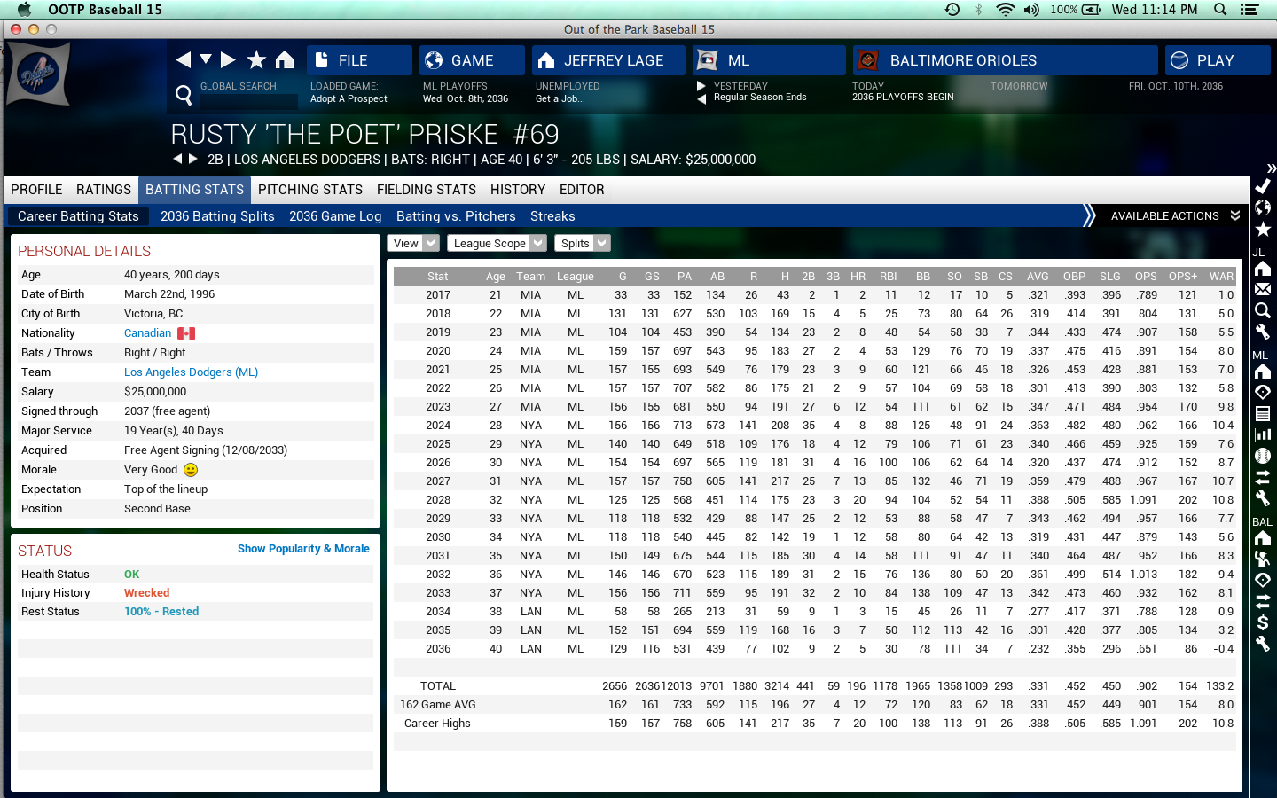Open the Los Angeles Dodgers (ML) team link
1277x798 pixels.
tap(191, 372)
